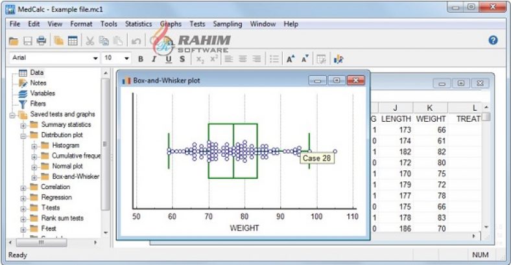The image size is (511, 265).
Task: Click column header J in data window
Action: (x=396, y=108)
